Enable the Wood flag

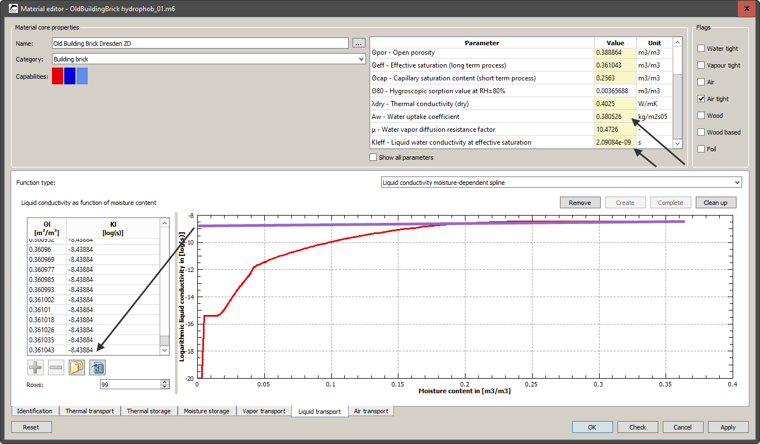click(x=701, y=116)
